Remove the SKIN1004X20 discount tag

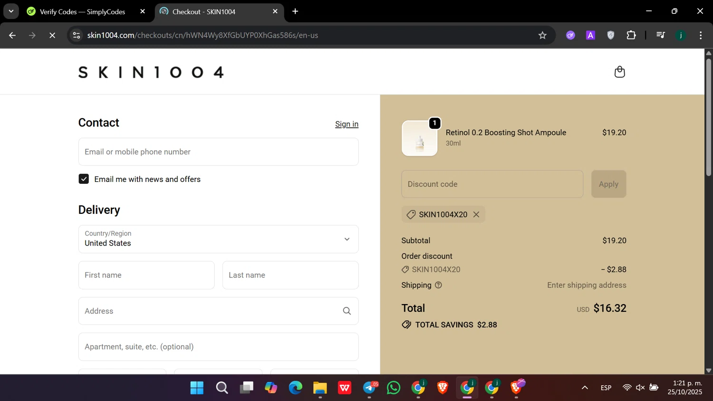(476, 215)
